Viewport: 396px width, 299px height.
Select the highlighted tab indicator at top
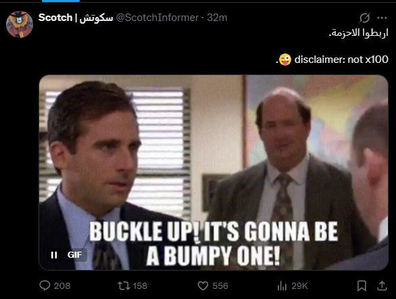click(x=61, y=1)
